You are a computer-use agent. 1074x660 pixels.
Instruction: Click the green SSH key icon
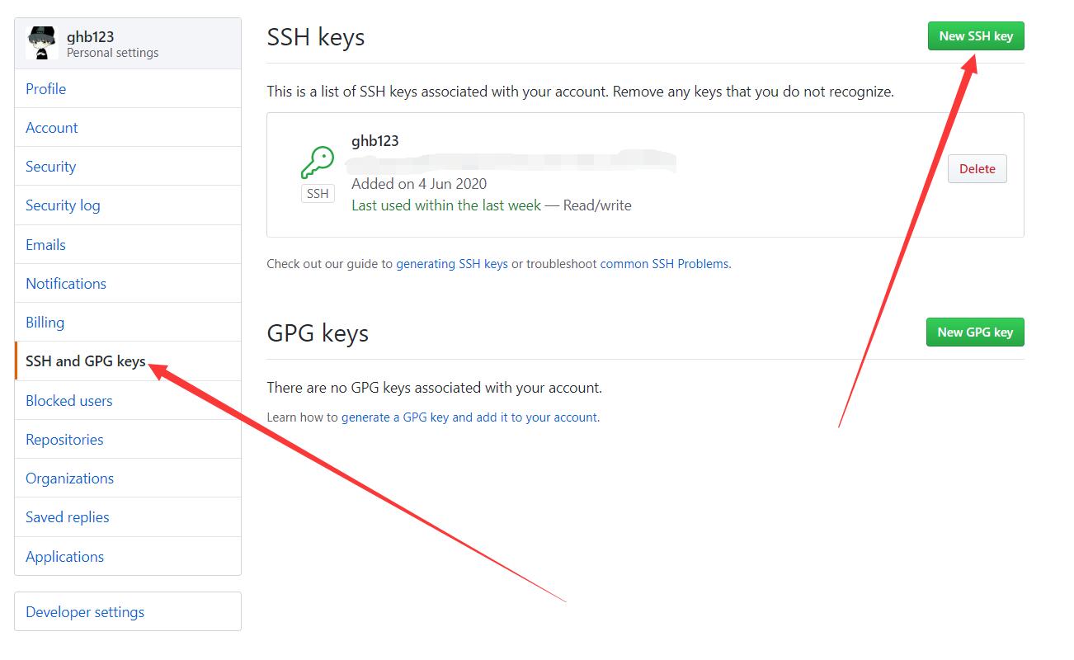[317, 163]
